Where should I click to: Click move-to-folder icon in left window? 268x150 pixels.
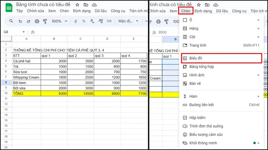coord(86,5)
